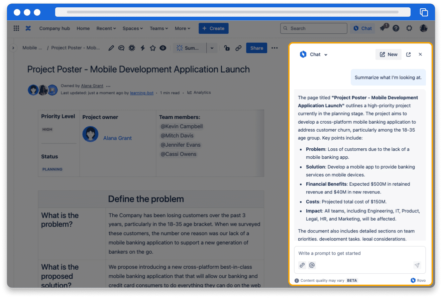The height and width of the screenshot is (298, 442).
Task: Click the contributor avatars group
Action: [x=43, y=90]
